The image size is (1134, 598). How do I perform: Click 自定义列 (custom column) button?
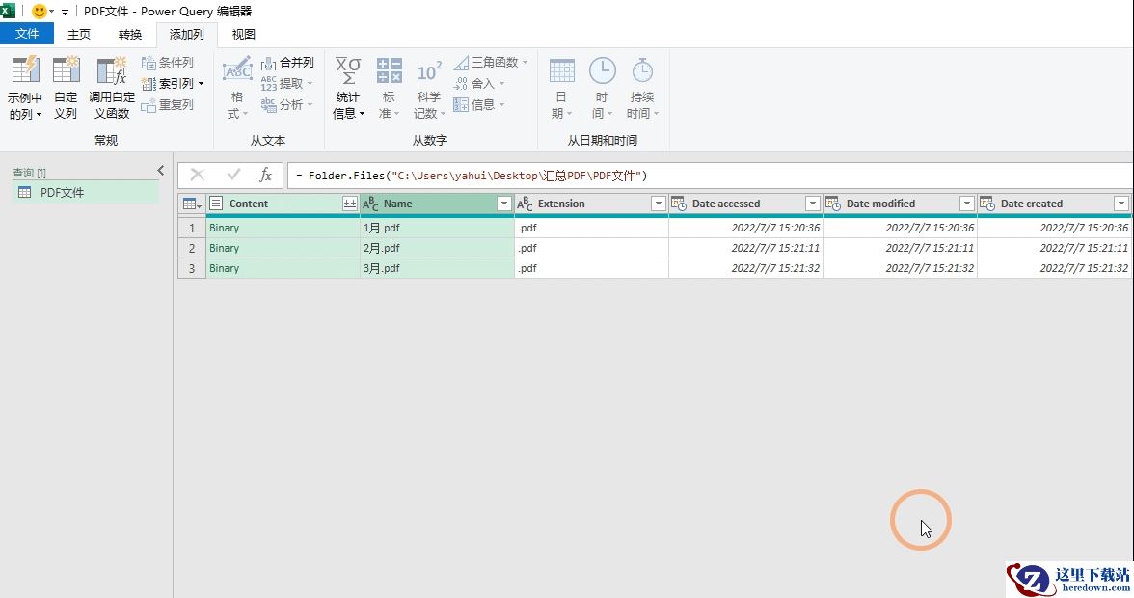(66, 88)
